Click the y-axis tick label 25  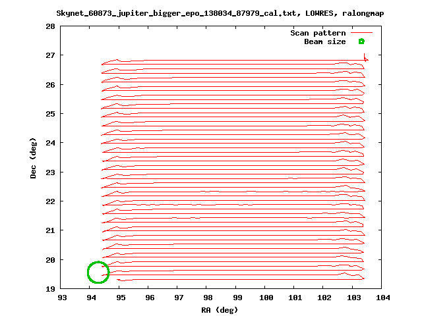click(50, 114)
